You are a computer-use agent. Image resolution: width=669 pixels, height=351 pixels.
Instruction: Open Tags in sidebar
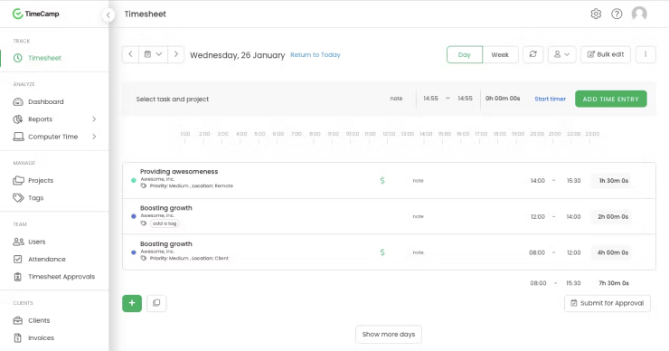[x=35, y=198]
